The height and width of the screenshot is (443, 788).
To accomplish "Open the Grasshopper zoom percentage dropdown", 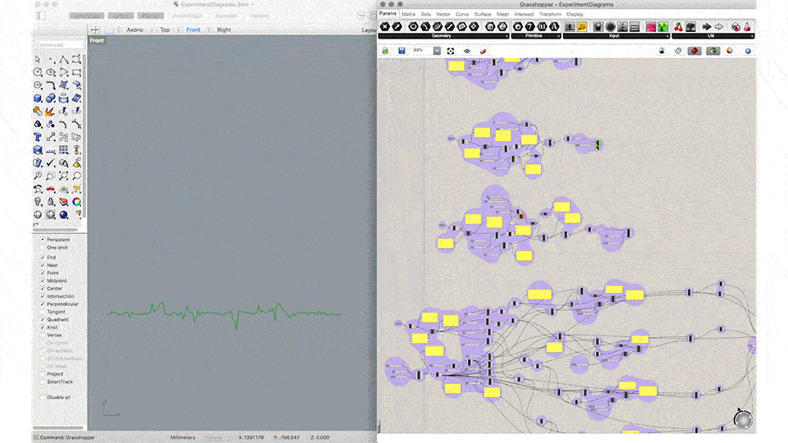I will click(x=437, y=51).
